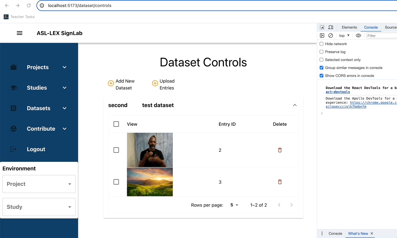Disable Group similar messages in console
The width and height of the screenshot is (397, 238).
coord(321,68)
